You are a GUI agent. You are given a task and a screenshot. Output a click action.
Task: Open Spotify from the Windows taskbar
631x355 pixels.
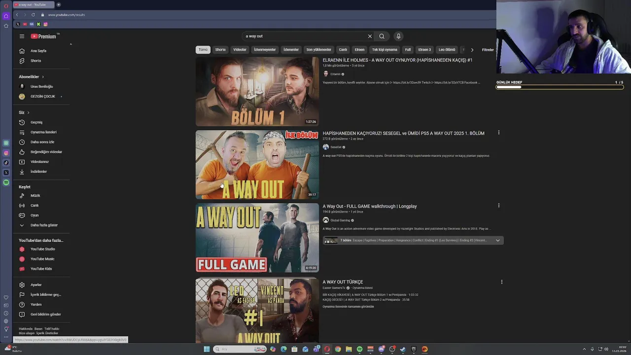coord(359,349)
